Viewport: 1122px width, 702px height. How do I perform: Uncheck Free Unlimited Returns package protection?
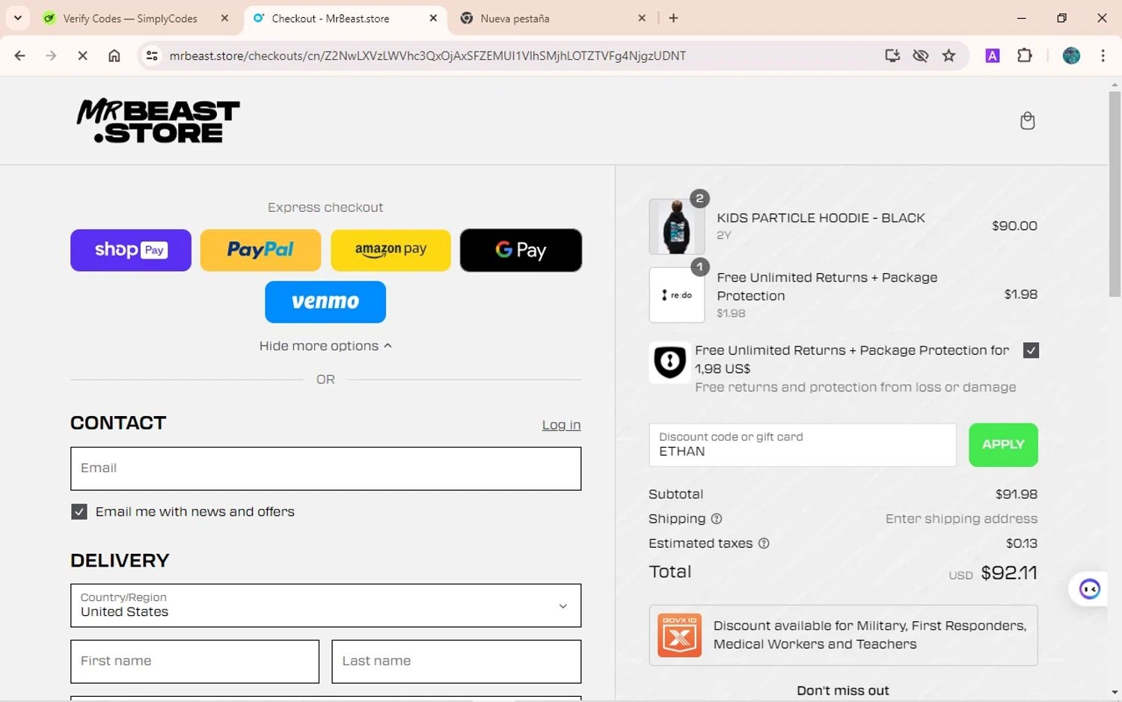click(1031, 350)
